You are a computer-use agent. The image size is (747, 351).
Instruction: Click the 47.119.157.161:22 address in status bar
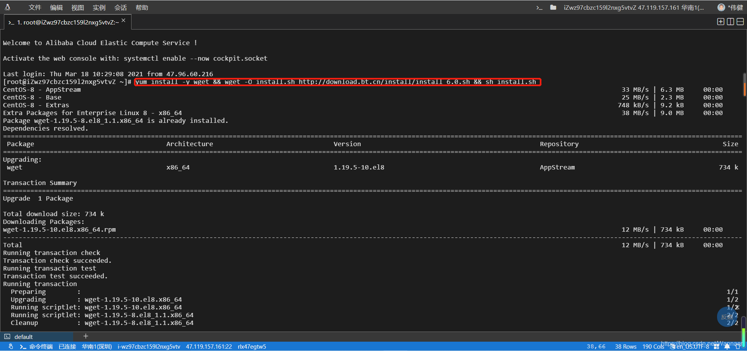pyautogui.click(x=209, y=346)
